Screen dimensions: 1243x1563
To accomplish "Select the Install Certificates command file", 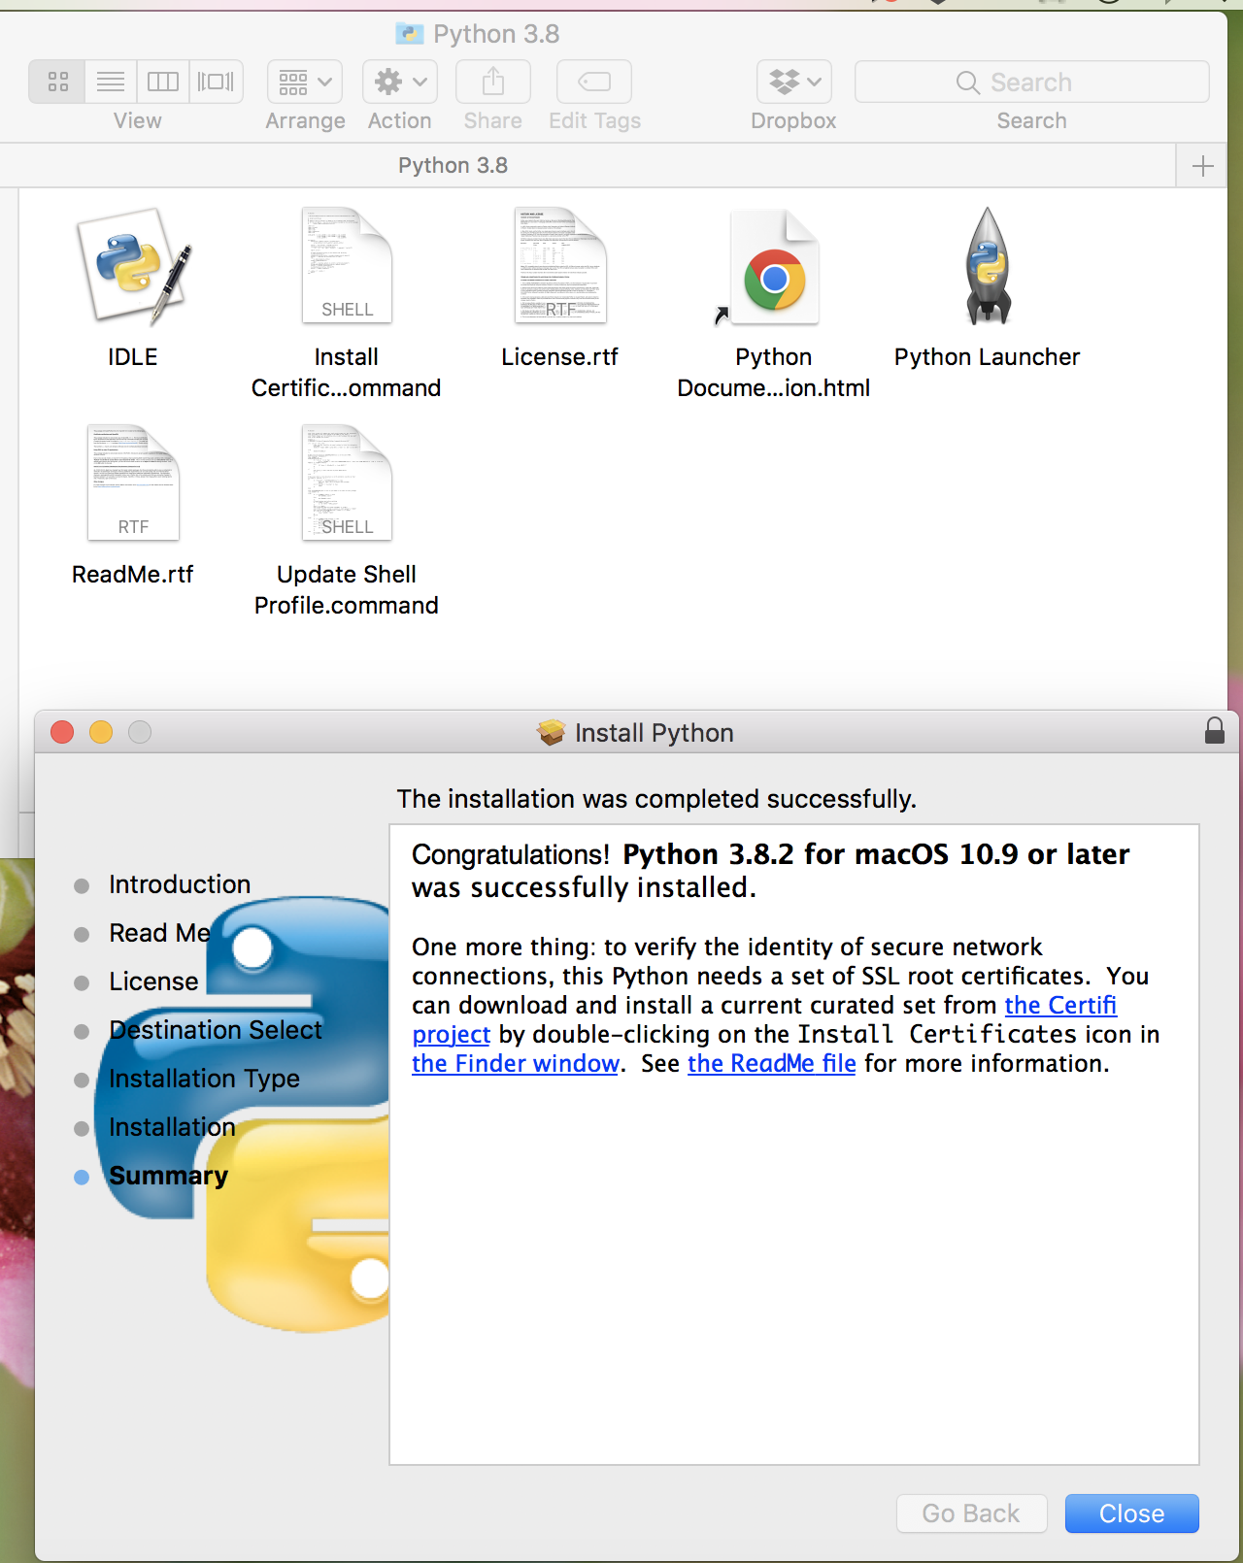I will click(347, 265).
